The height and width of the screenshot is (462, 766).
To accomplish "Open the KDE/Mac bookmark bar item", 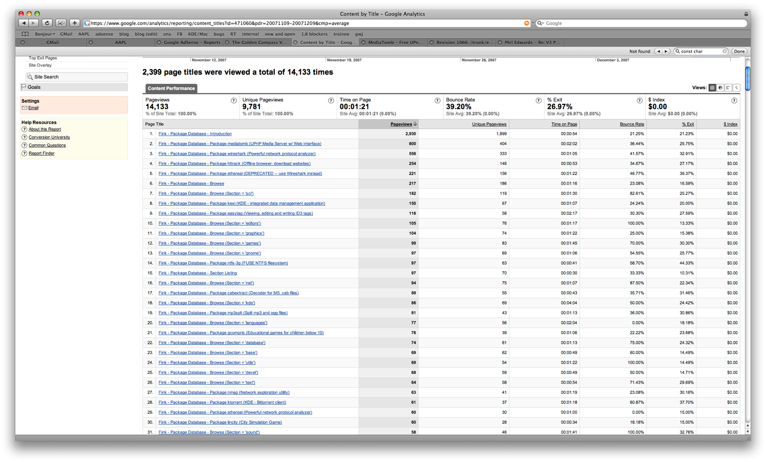I will [198, 34].
